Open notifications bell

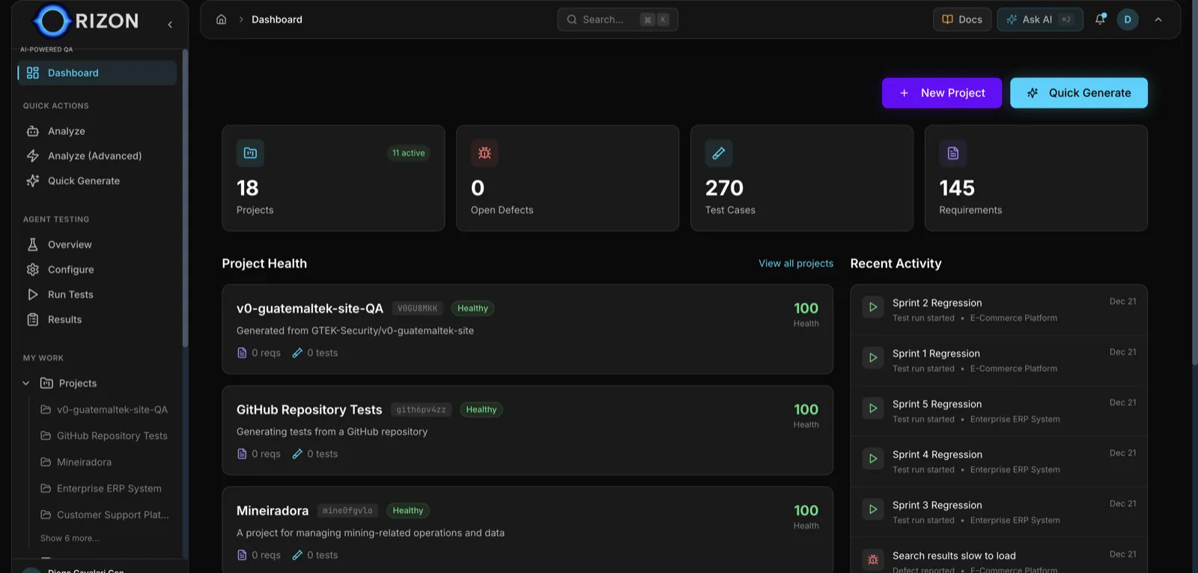pyautogui.click(x=1100, y=19)
